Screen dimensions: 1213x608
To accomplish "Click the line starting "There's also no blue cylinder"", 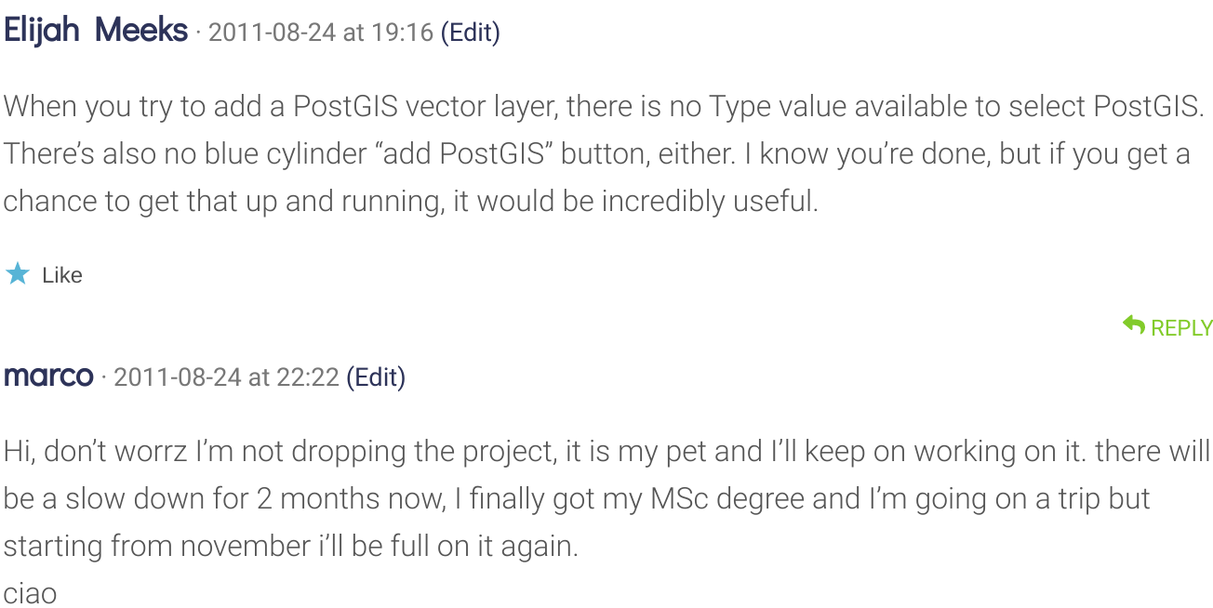I will pos(595,153).
